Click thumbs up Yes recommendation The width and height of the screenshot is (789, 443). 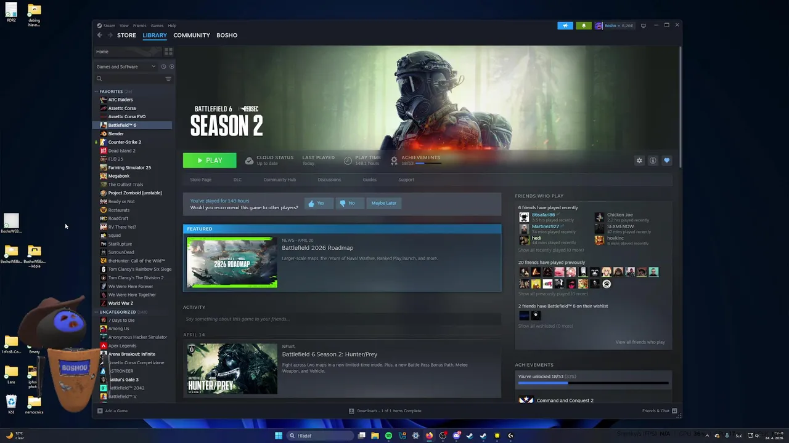coord(319,203)
